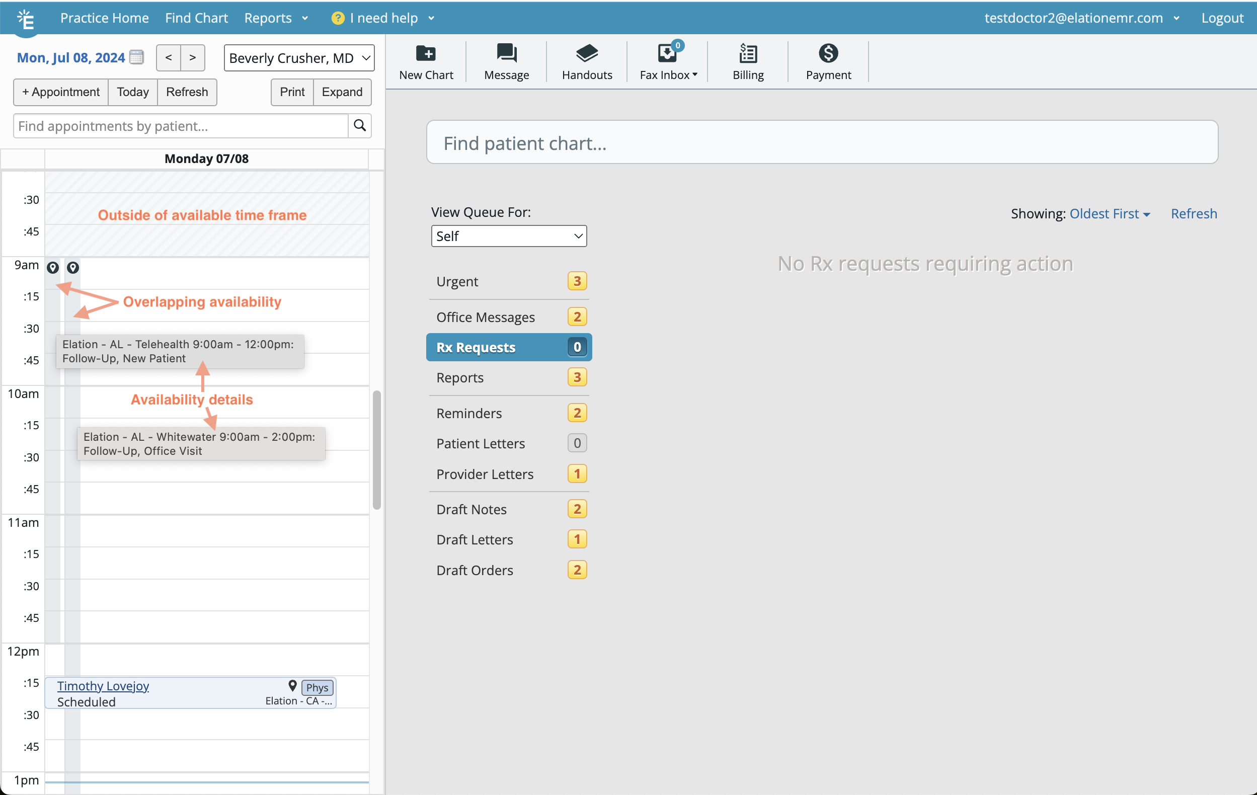Click the calendar vertical scrollbar
Screen dimensions: 1257x795
coord(376,449)
